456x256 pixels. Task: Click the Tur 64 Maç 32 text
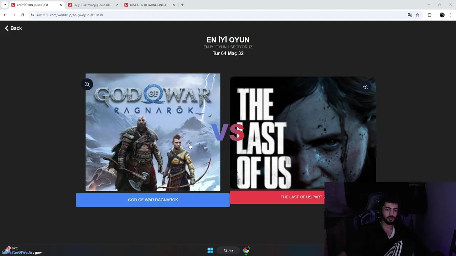click(228, 53)
